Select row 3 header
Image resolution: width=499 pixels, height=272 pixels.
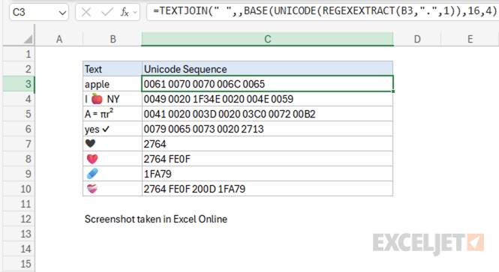[19, 84]
